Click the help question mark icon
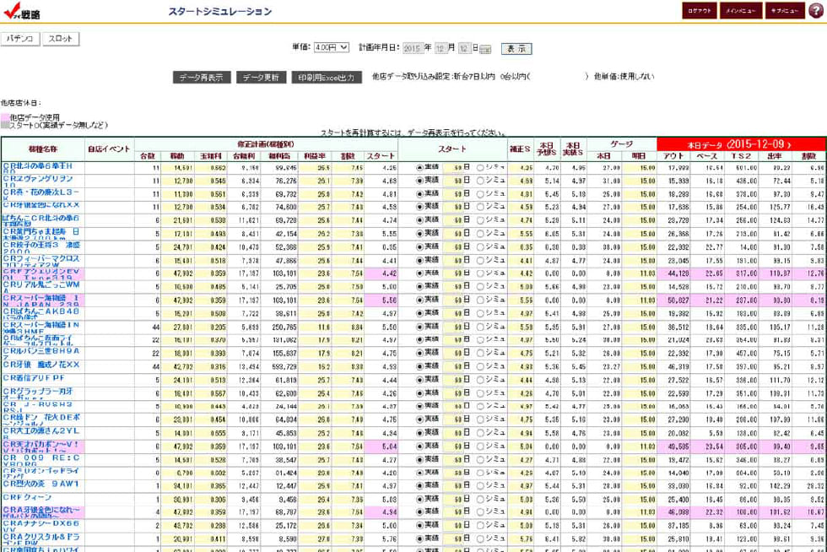The width and height of the screenshot is (827, 552). coord(816,10)
